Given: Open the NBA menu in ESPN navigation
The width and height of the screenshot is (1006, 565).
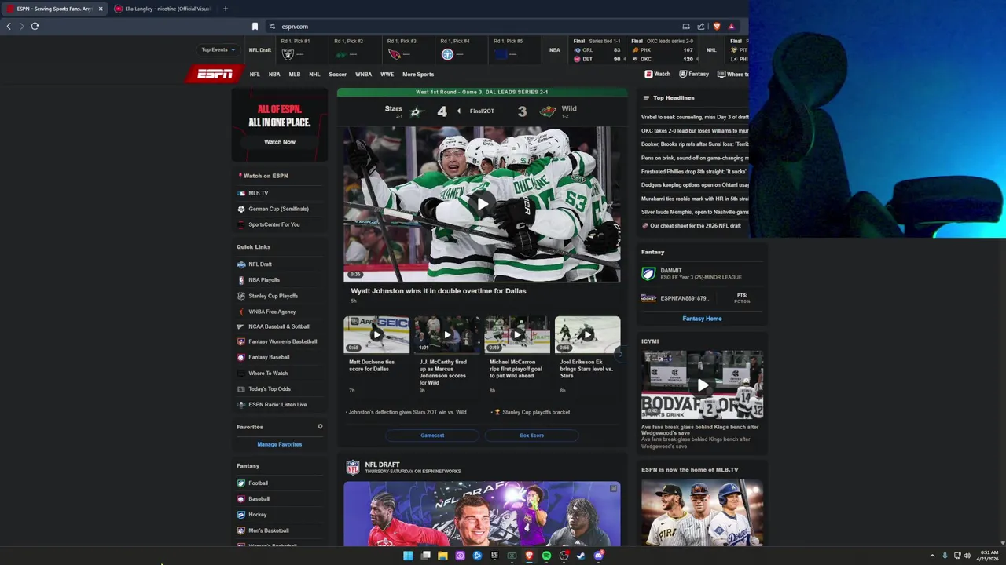Looking at the screenshot, I should click(x=274, y=75).
